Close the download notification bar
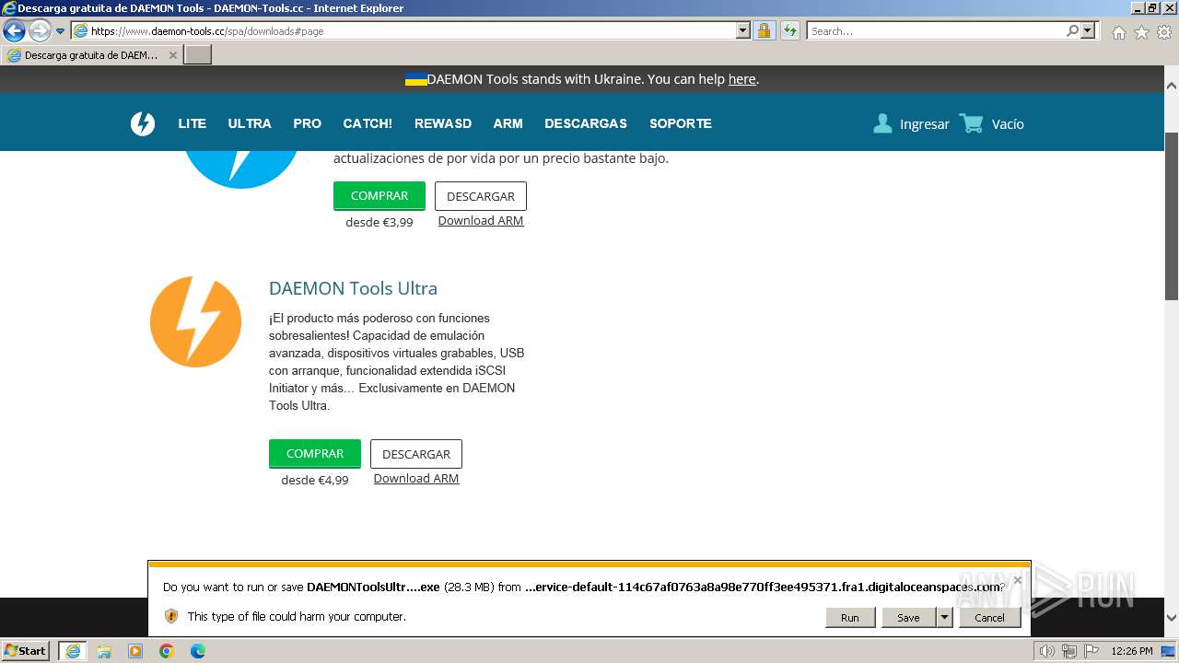The width and height of the screenshot is (1179, 663). pyautogui.click(x=1017, y=580)
